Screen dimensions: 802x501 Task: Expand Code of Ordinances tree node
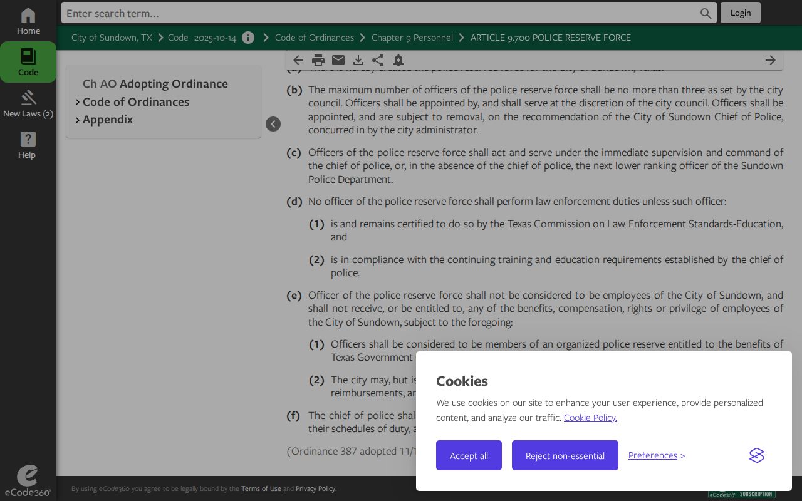[x=78, y=102]
